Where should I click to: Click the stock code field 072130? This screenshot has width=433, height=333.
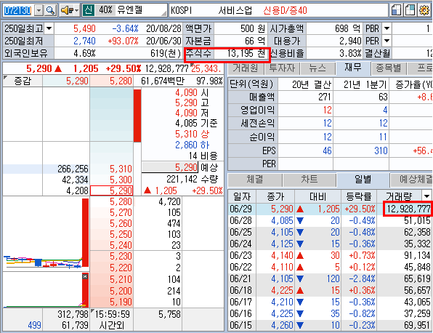pyautogui.click(x=17, y=10)
